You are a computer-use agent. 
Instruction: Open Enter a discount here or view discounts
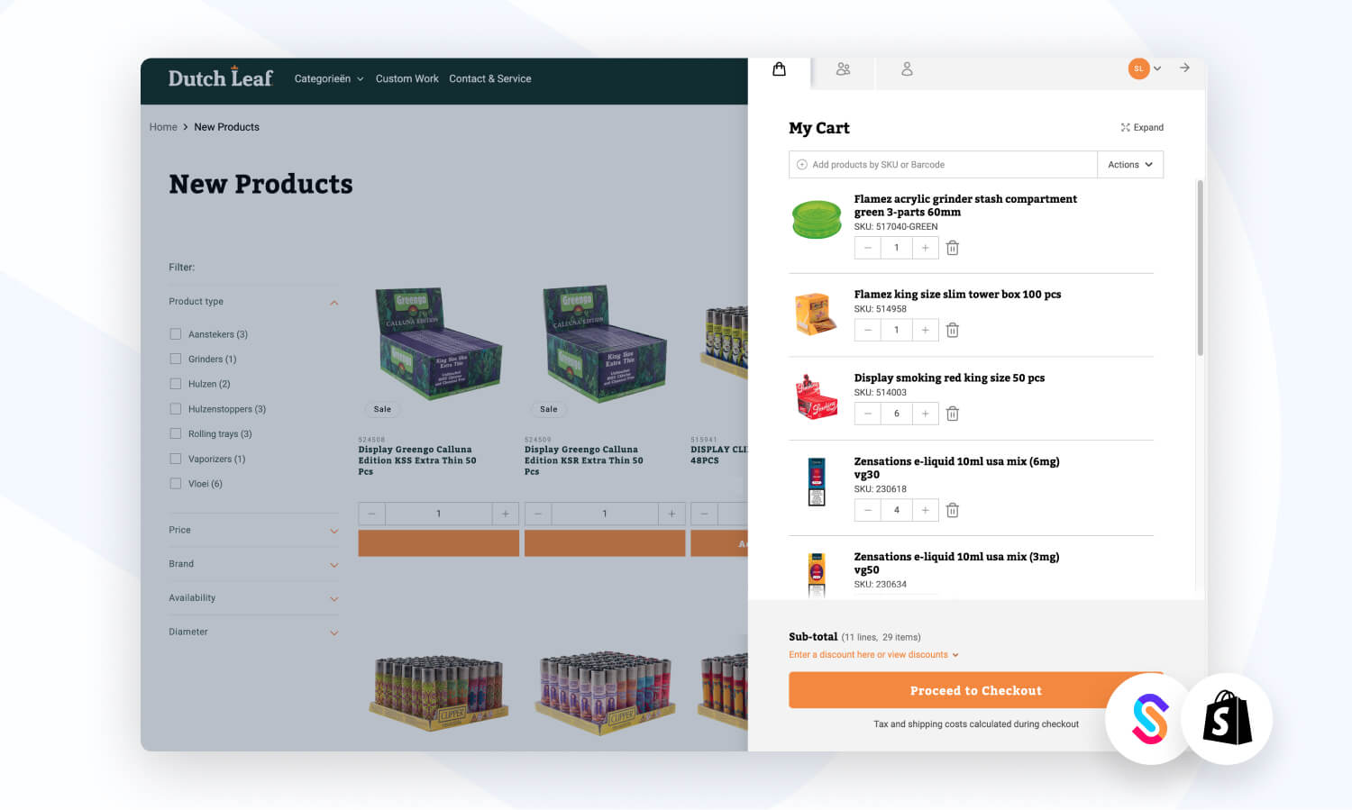(x=873, y=655)
